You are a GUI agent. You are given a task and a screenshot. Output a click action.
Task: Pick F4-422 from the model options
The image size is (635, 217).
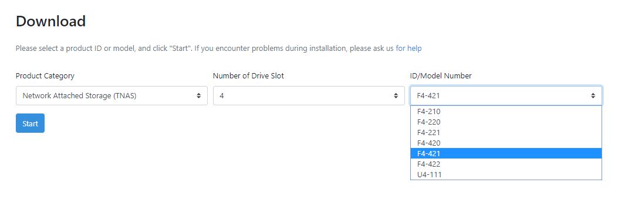(x=506, y=164)
